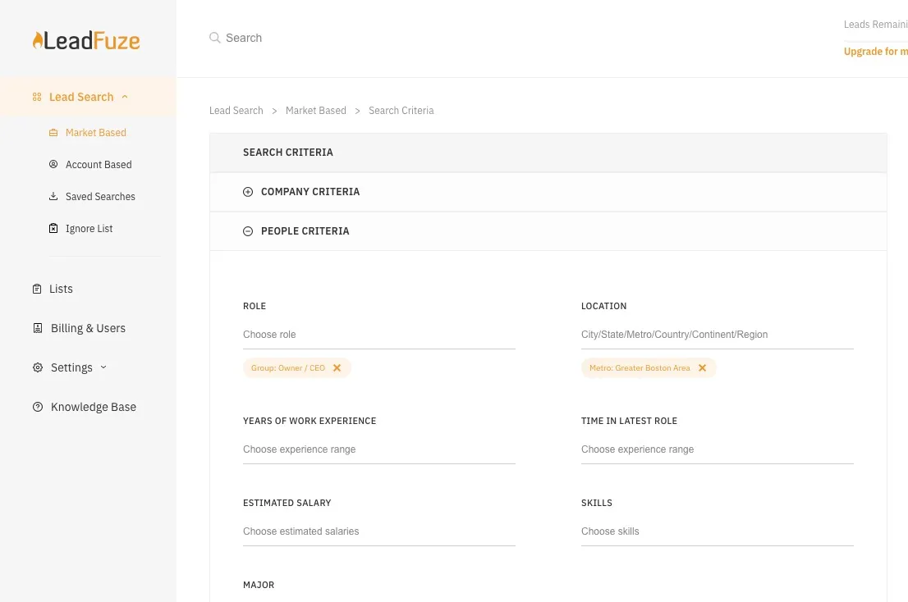Viewport: 908px width, 602px height.
Task: Open Years of Work Experience dropdown
Action: pos(379,449)
